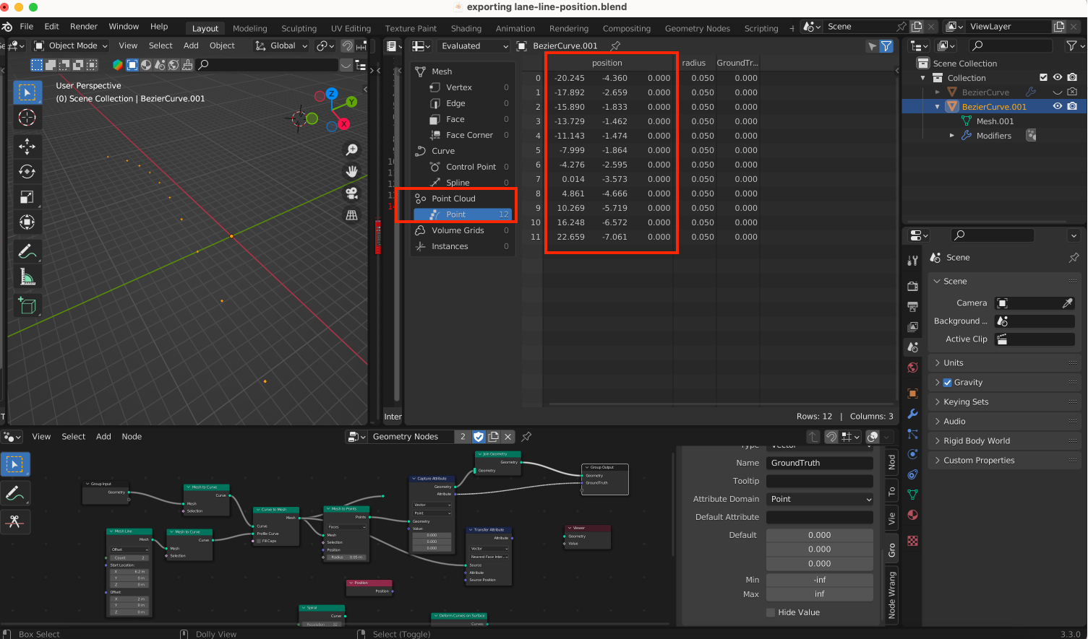The height and width of the screenshot is (639, 1088).
Task: Toggle the Collection eye visibility icon
Action: (x=1058, y=77)
